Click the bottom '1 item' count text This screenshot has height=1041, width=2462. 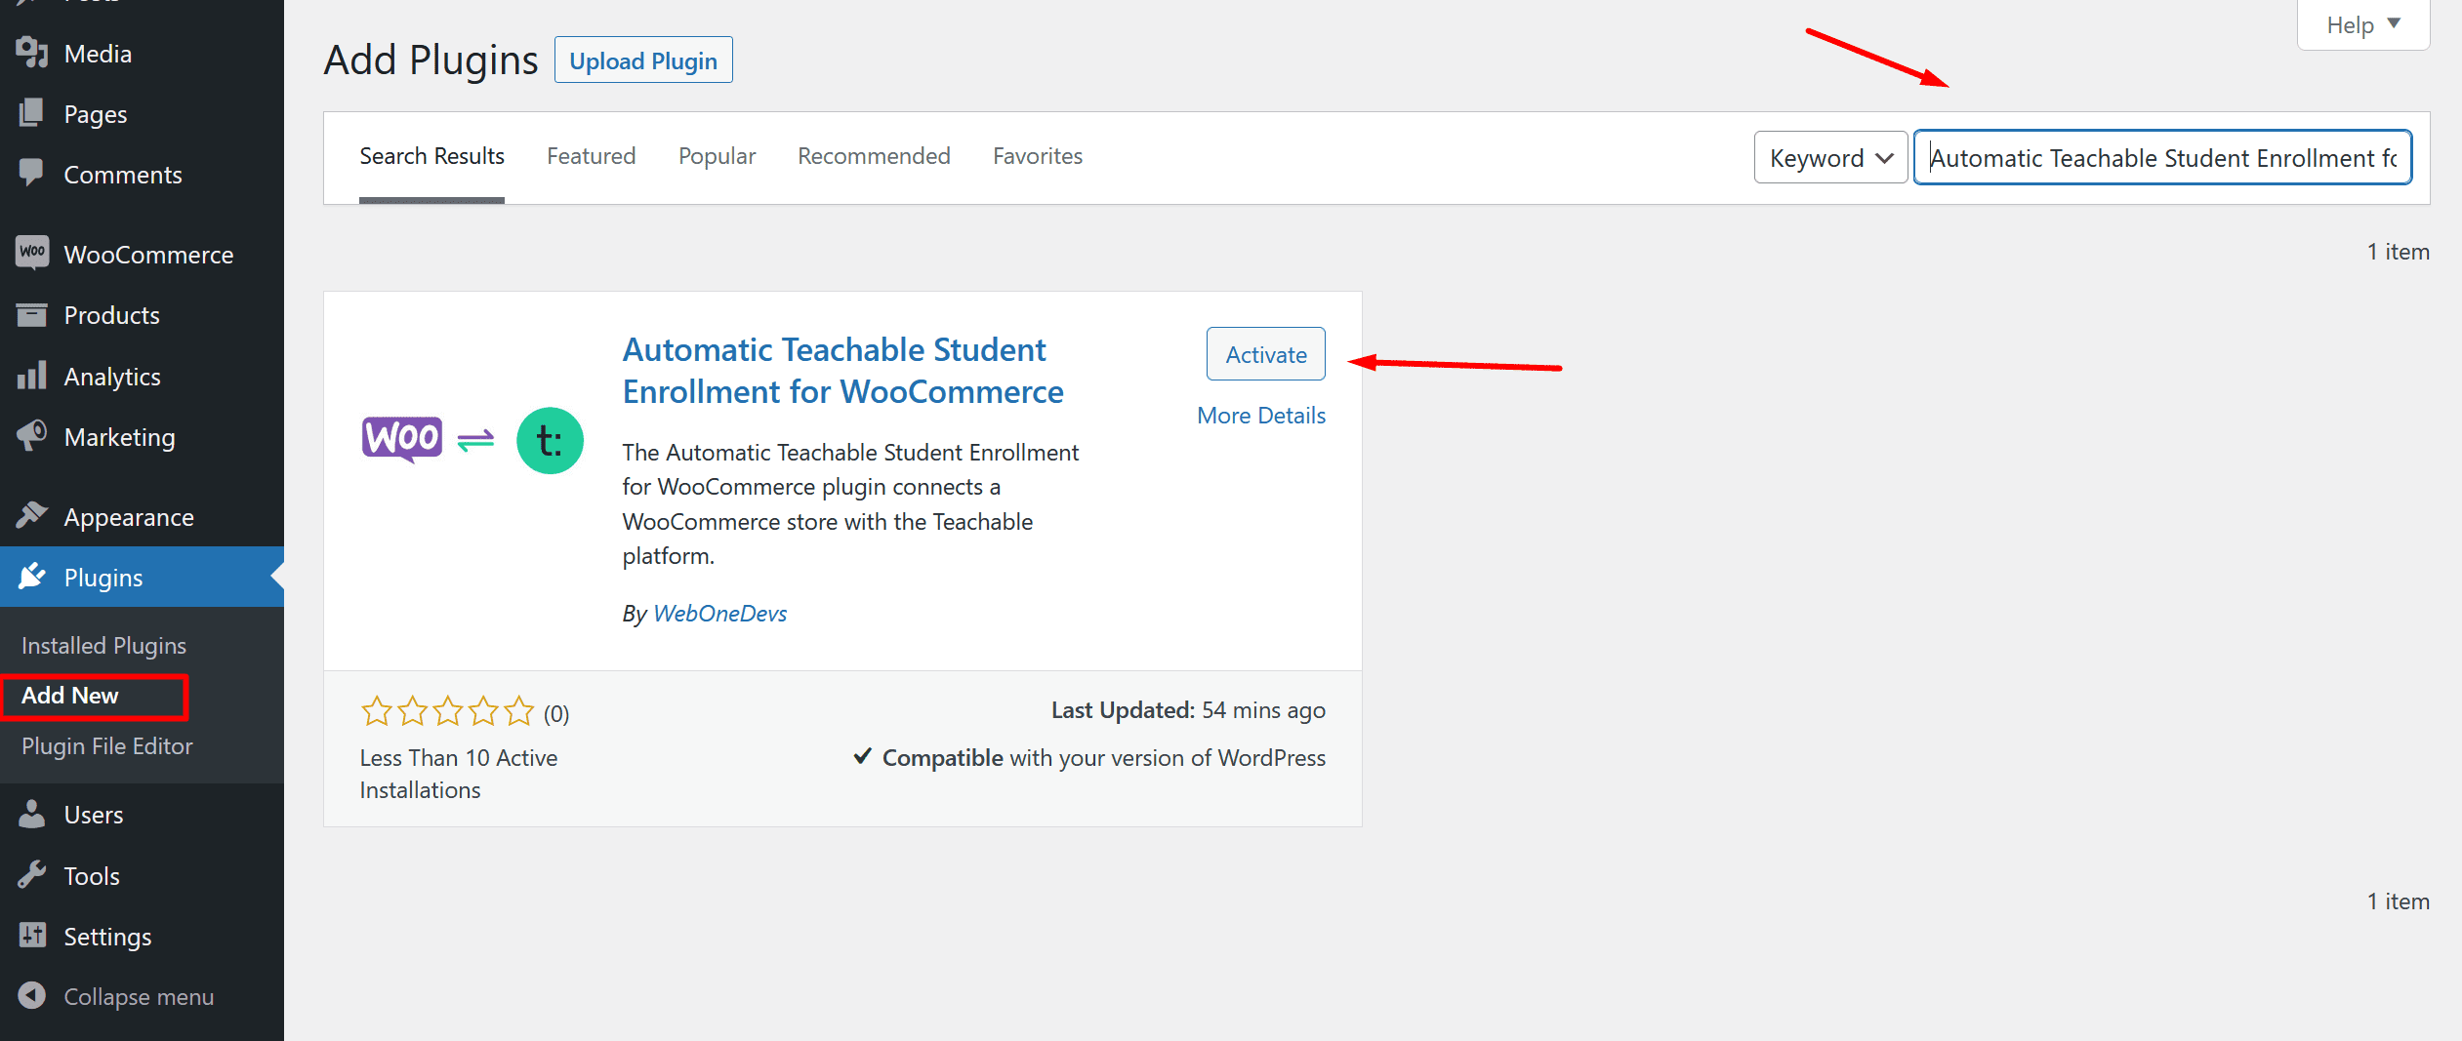click(x=2398, y=901)
